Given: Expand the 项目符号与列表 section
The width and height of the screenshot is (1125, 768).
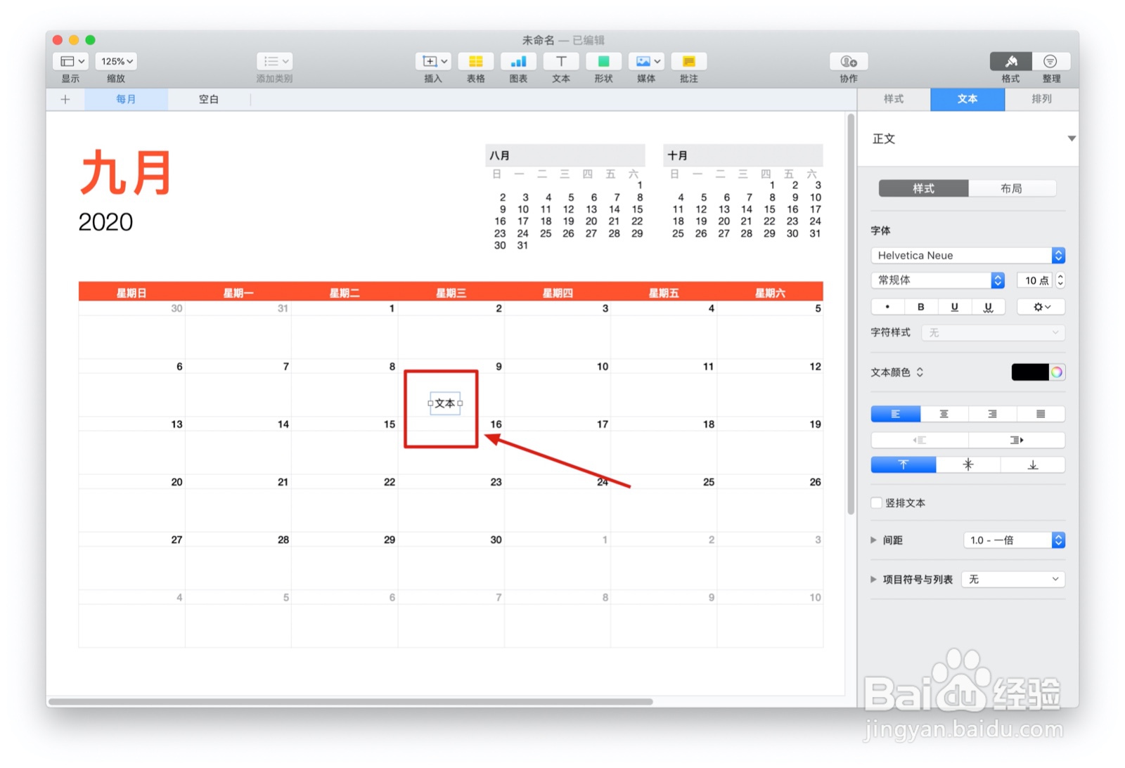Looking at the screenshot, I should (874, 580).
